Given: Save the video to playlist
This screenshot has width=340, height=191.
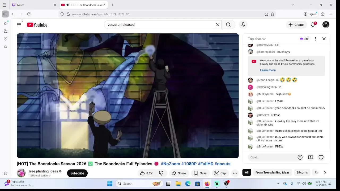Looking at the screenshot, I should pyautogui.click(x=200, y=173).
